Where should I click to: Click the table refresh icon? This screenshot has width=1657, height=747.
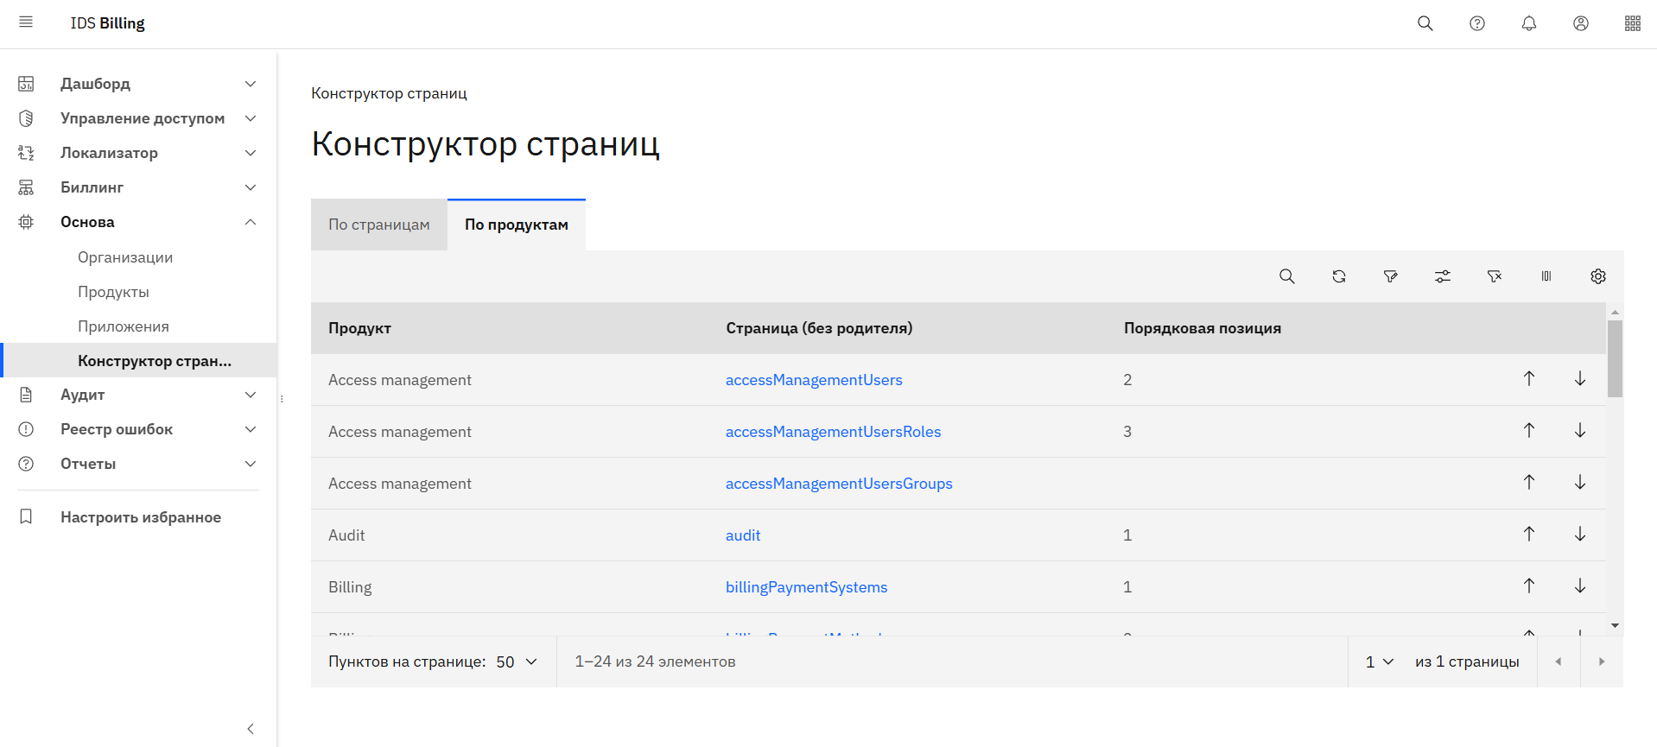1339,276
